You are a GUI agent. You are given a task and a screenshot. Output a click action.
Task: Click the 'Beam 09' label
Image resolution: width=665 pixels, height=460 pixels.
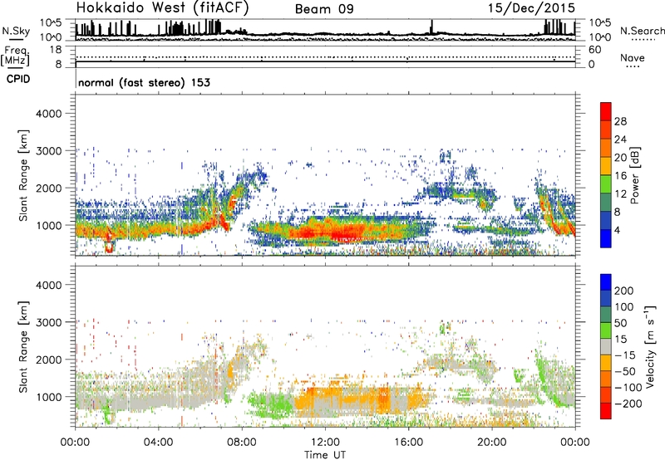click(324, 9)
